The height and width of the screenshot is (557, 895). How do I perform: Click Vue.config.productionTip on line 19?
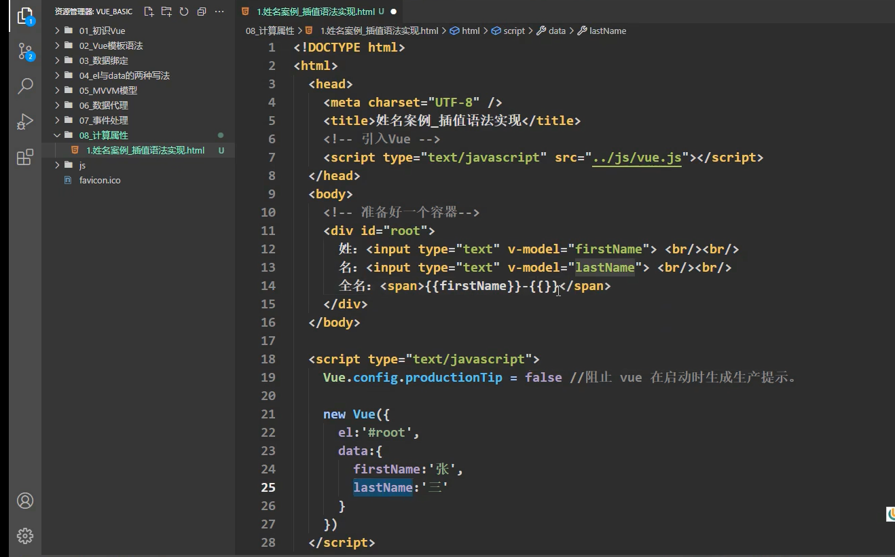click(x=413, y=378)
